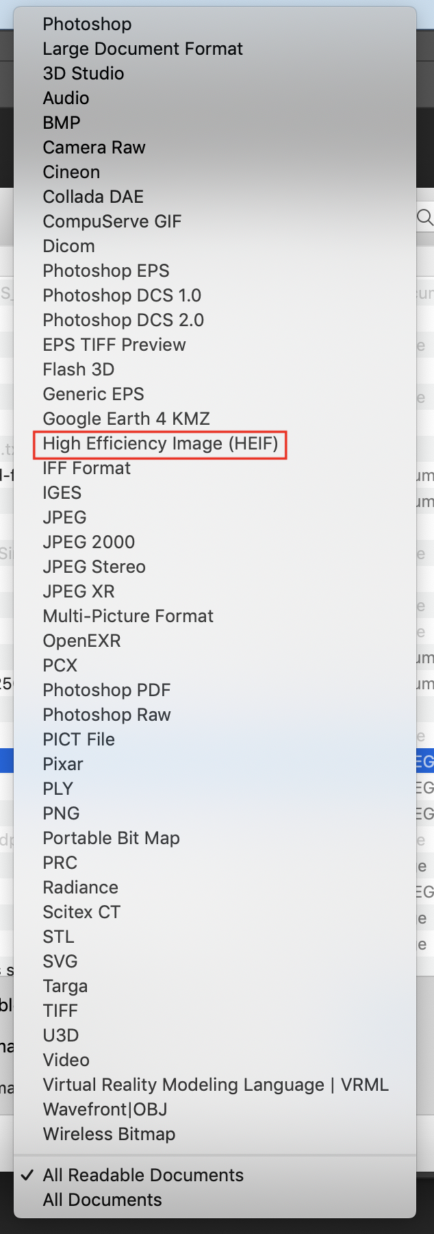Select TIFF file format
This screenshot has height=1234, width=434.
click(x=60, y=1011)
